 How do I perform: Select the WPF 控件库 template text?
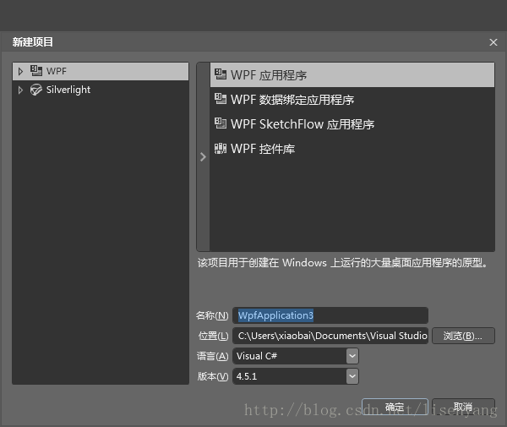263,149
